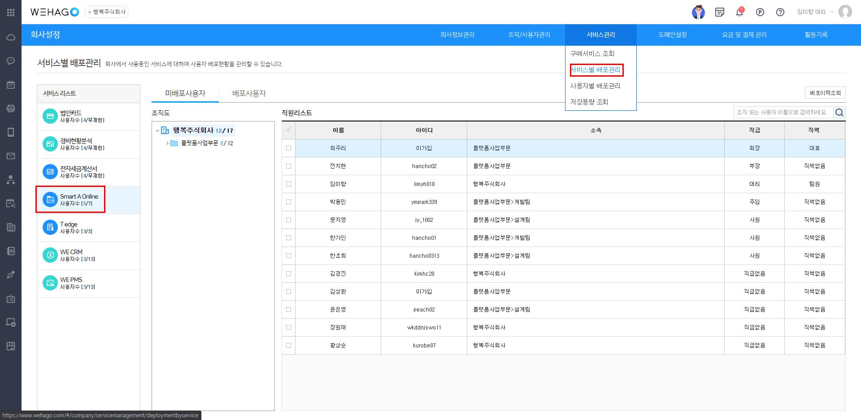Open the help question mark icon
Screen dimensions: 861x420
tap(780, 12)
